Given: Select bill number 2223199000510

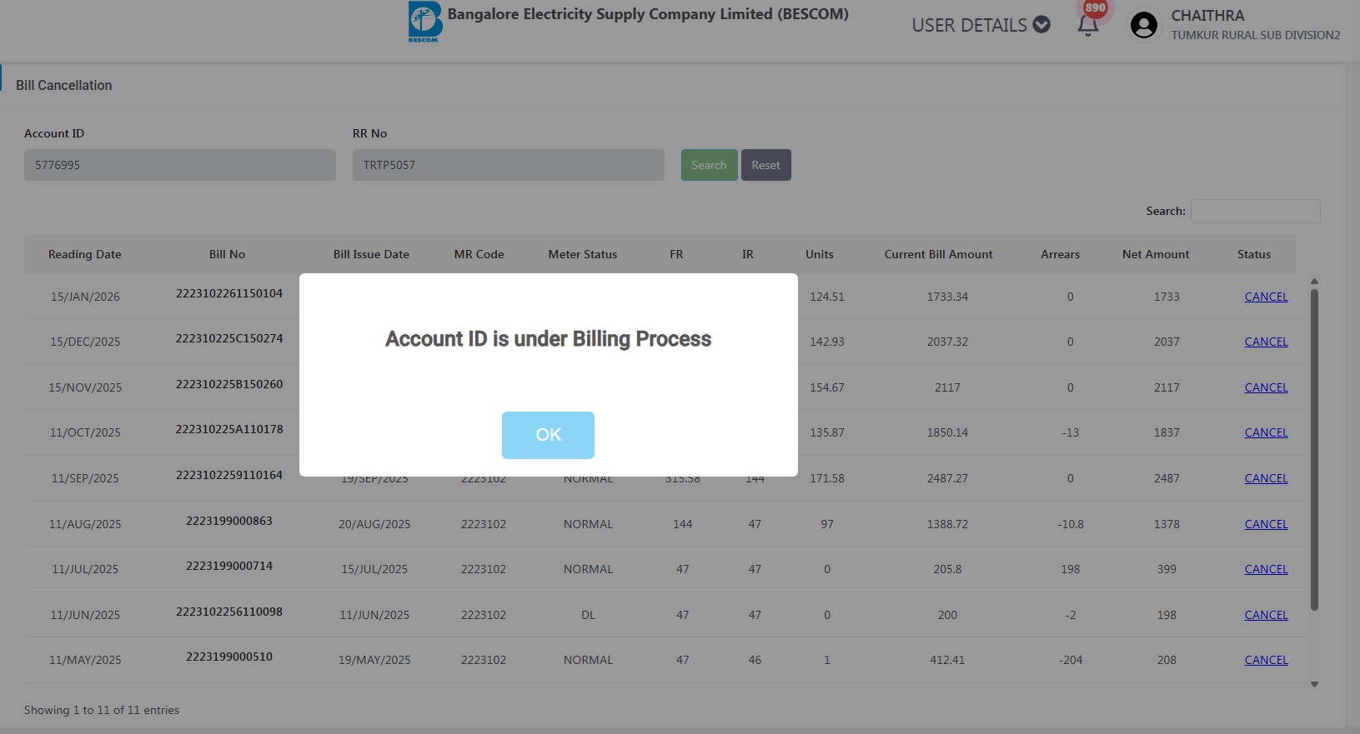Looking at the screenshot, I should pos(229,657).
